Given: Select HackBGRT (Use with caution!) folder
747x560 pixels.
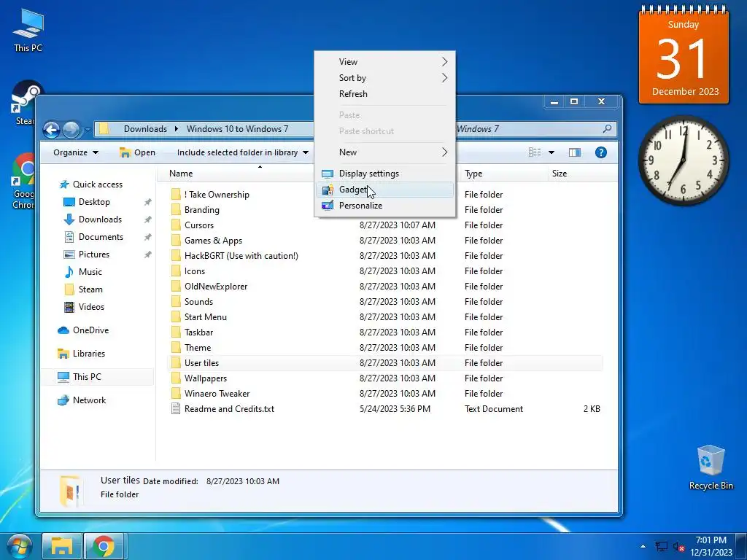Looking at the screenshot, I should click(x=241, y=256).
